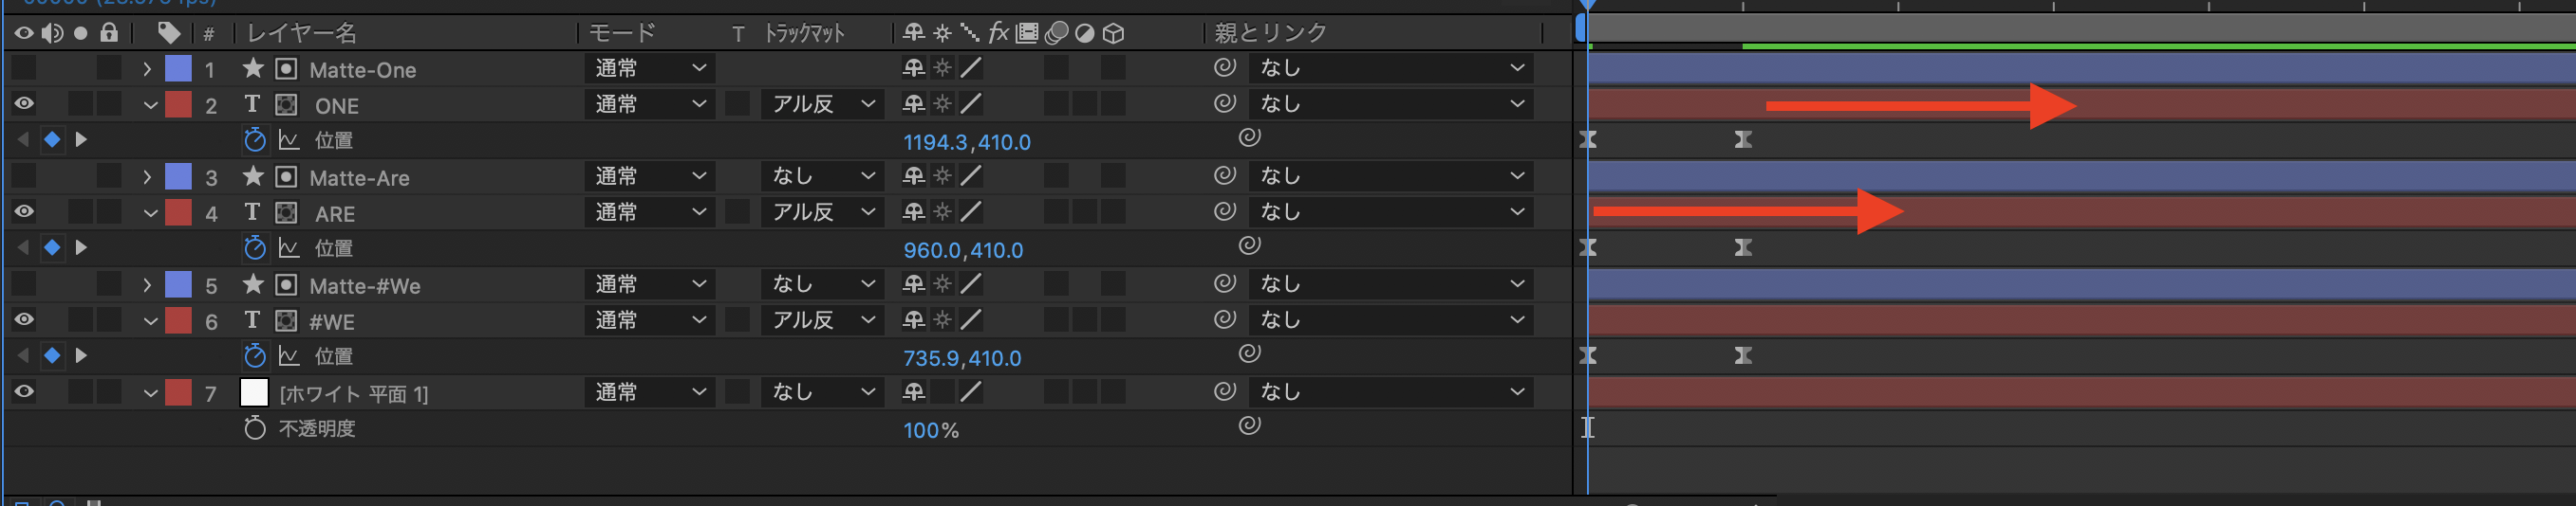Screen dimensions: 2576x506
Task: Click the opacity stopwatch on white solid layer
Action: click(255, 428)
